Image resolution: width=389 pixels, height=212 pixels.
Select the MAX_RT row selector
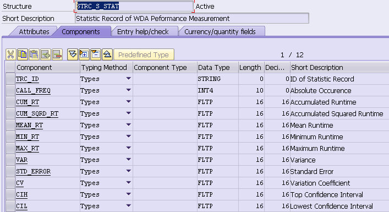coord(10,148)
